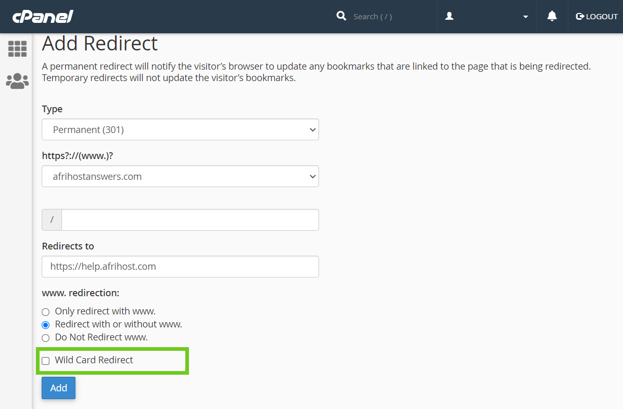Select 'Only redirect with www.' option
This screenshot has width=623, height=409.
(x=46, y=312)
